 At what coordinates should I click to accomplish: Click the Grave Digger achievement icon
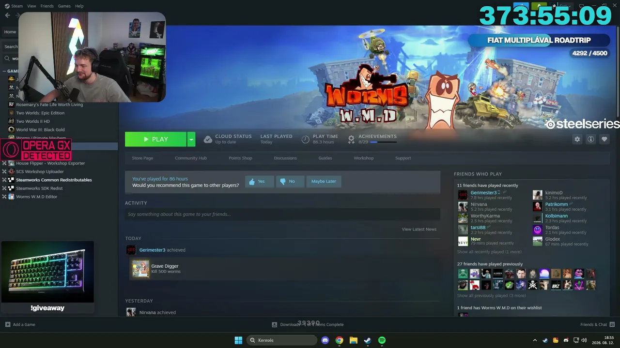click(141, 269)
